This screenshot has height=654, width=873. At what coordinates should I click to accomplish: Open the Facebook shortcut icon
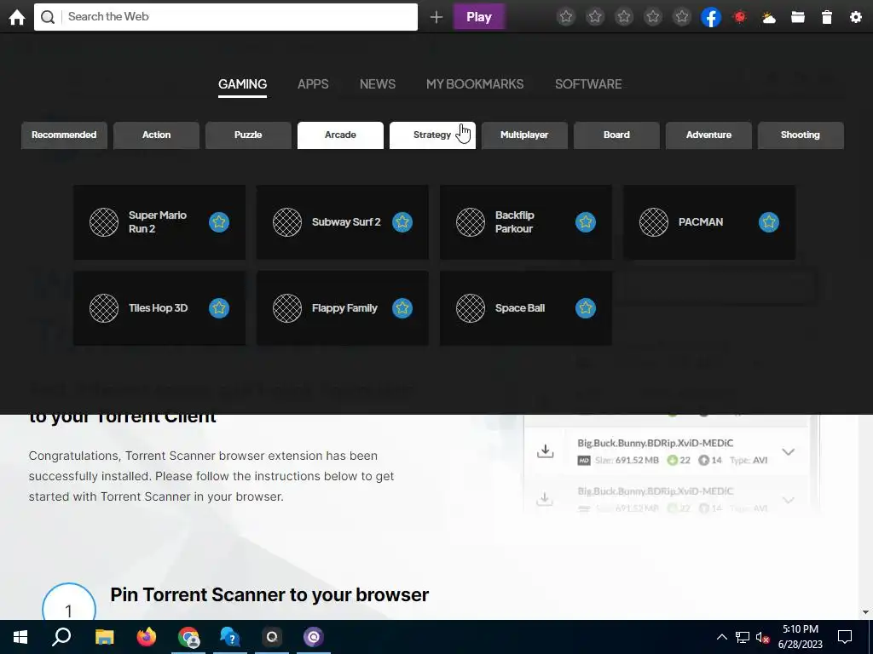(711, 17)
